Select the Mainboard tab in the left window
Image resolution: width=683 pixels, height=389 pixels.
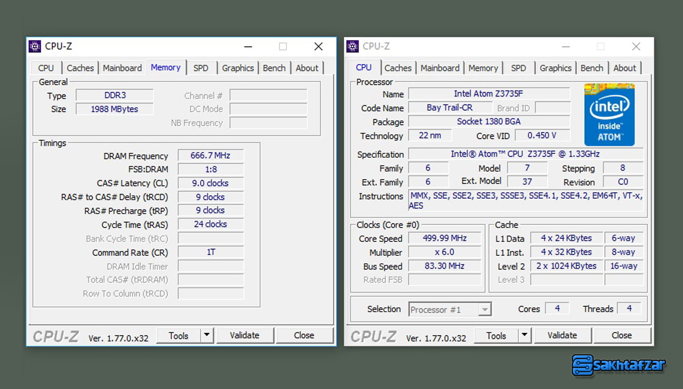pos(122,68)
